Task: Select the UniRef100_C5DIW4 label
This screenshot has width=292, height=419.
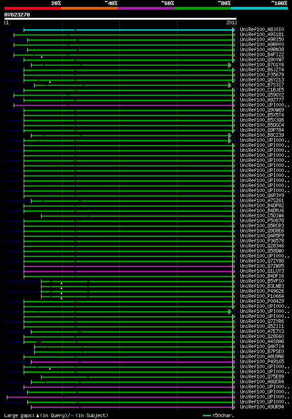Action: [262, 215]
